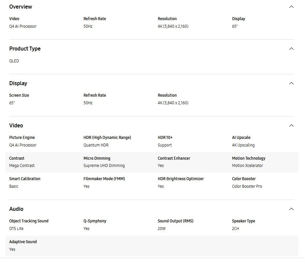This screenshot has width=305, height=259.
Task: Collapse the Overview section with its chevron
Action: click(x=291, y=7)
